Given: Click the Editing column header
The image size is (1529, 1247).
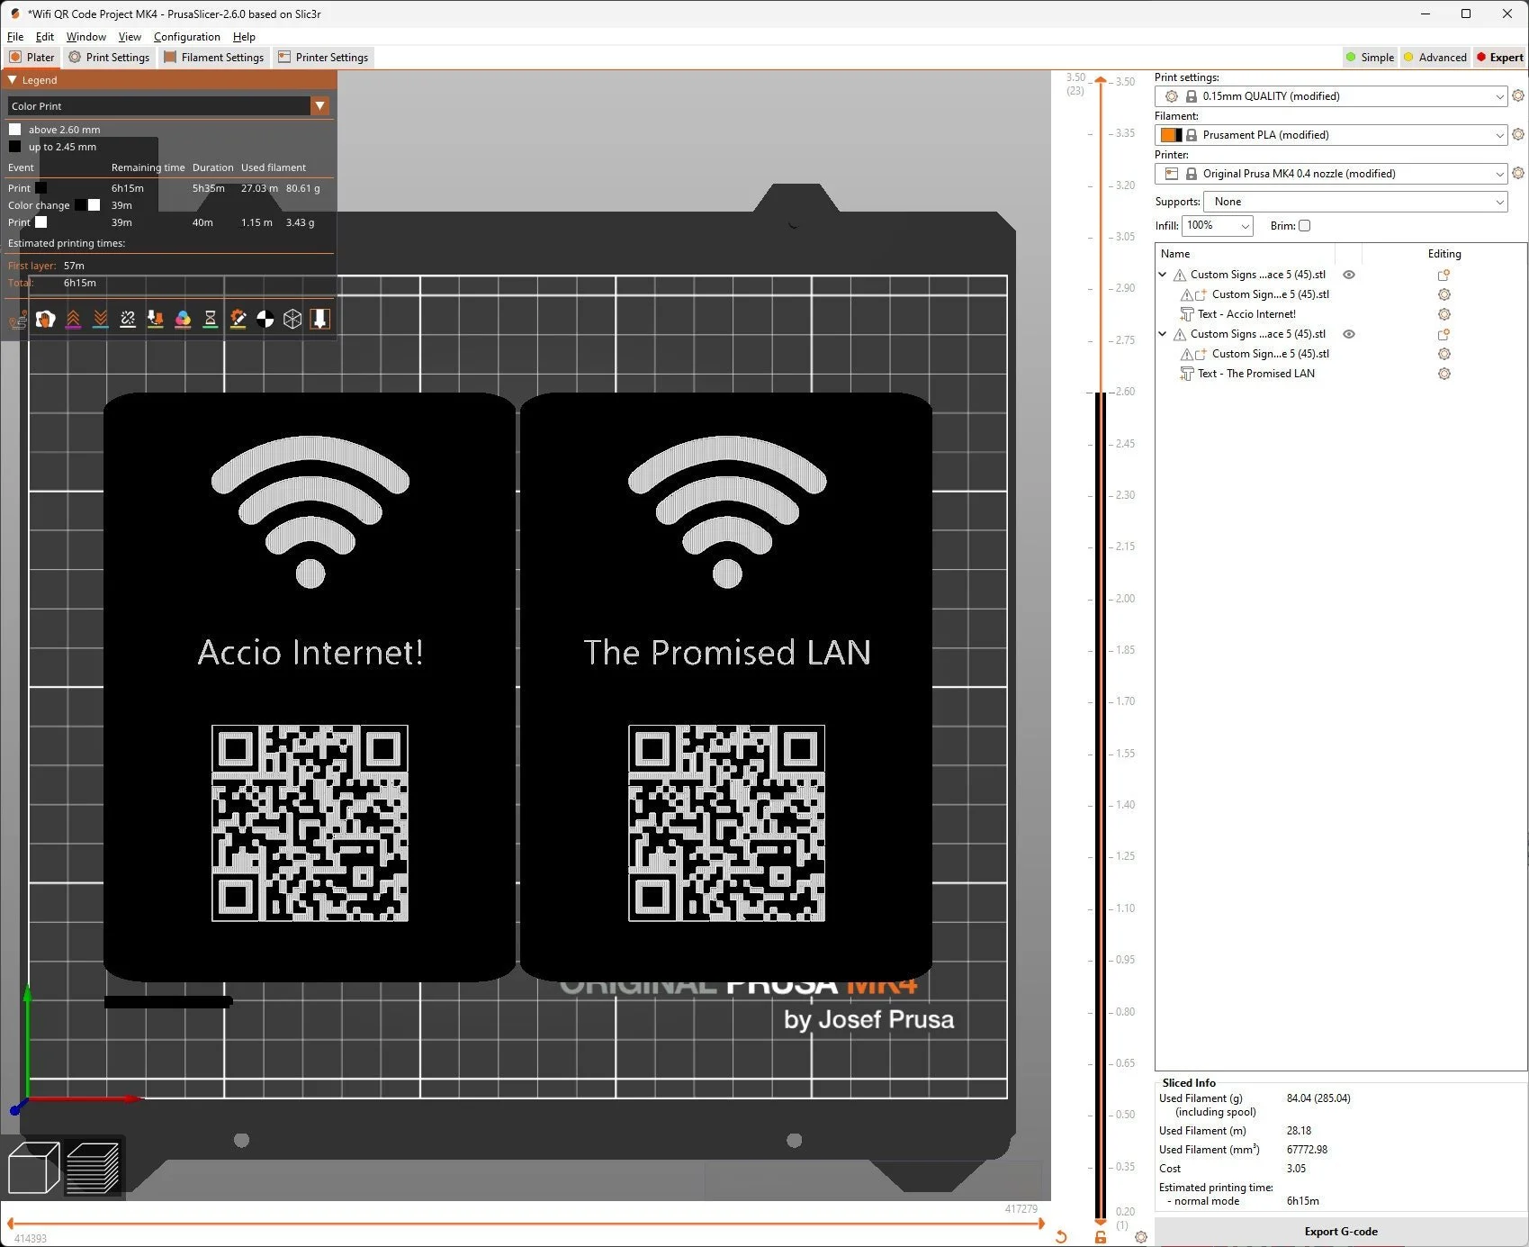Looking at the screenshot, I should 1444,254.
